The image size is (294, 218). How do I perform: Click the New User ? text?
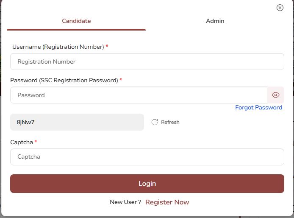point(125,202)
